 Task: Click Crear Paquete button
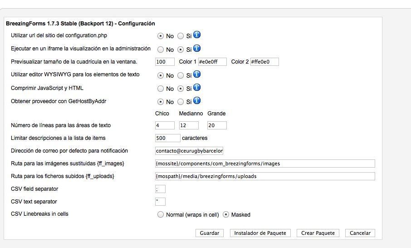(318, 233)
